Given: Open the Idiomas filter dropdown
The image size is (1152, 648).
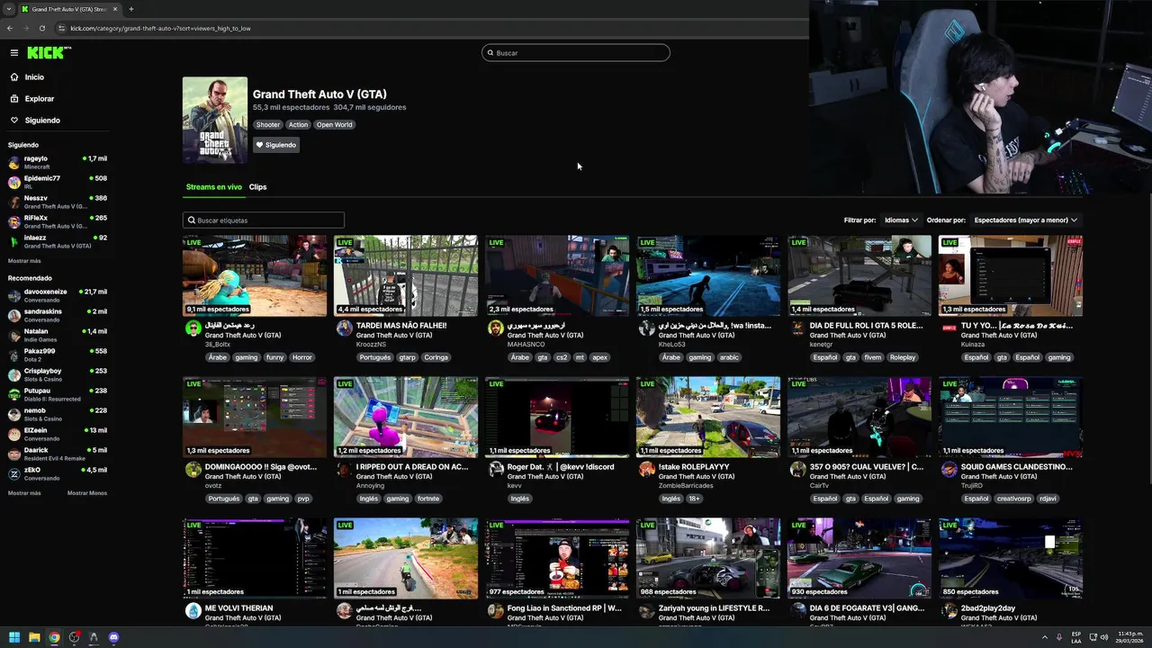Looking at the screenshot, I should pos(901,220).
